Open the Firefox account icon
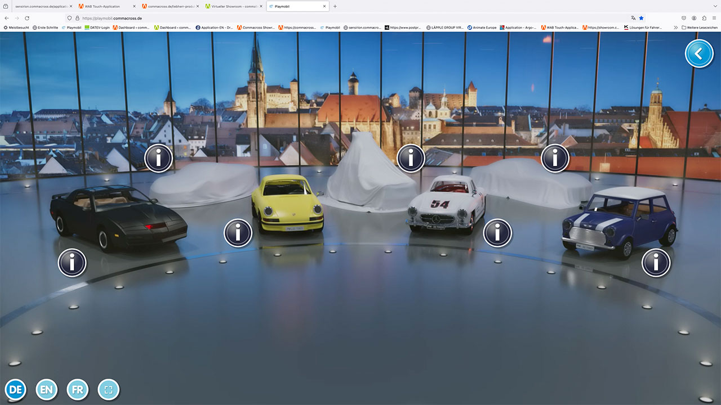Screen dimensions: 721x405 (x=694, y=18)
